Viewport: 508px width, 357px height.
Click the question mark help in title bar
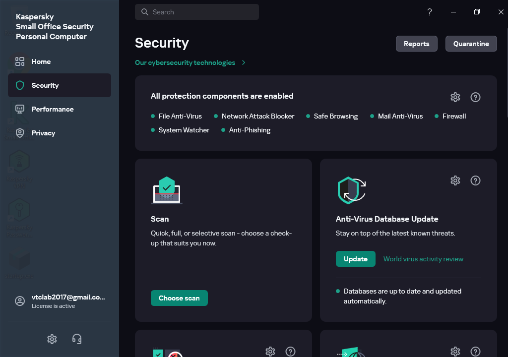pyautogui.click(x=430, y=12)
